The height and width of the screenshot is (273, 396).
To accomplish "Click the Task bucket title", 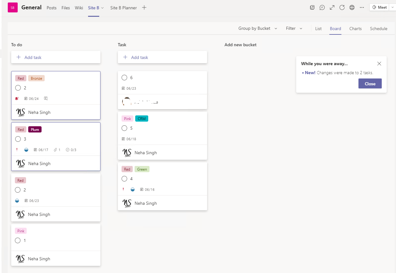I will click(x=122, y=45).
